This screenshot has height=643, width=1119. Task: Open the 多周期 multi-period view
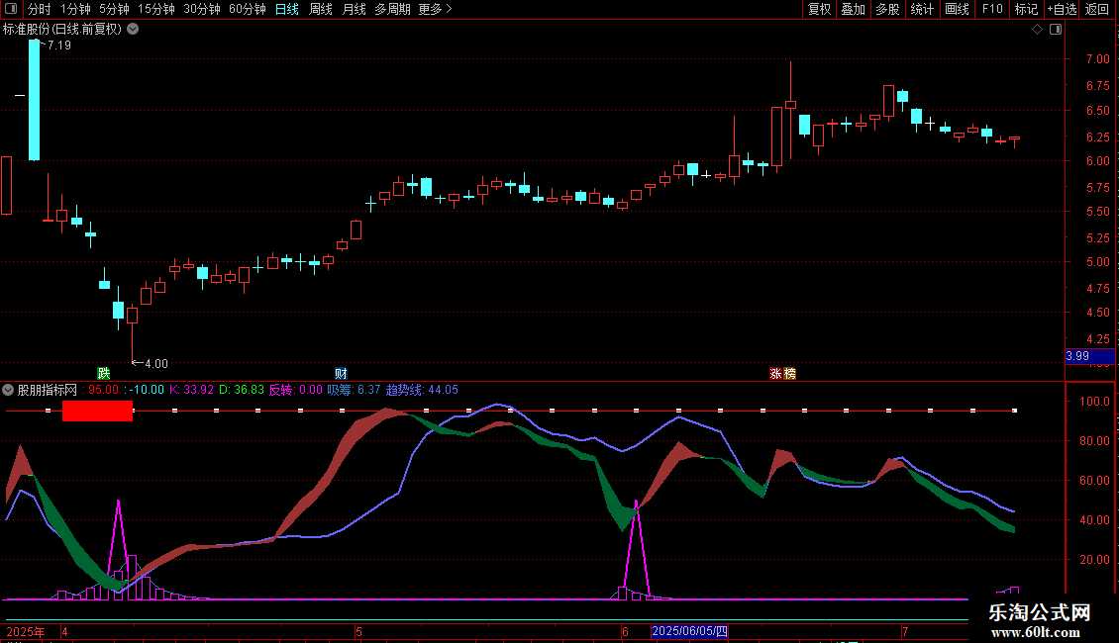(392, 9)
